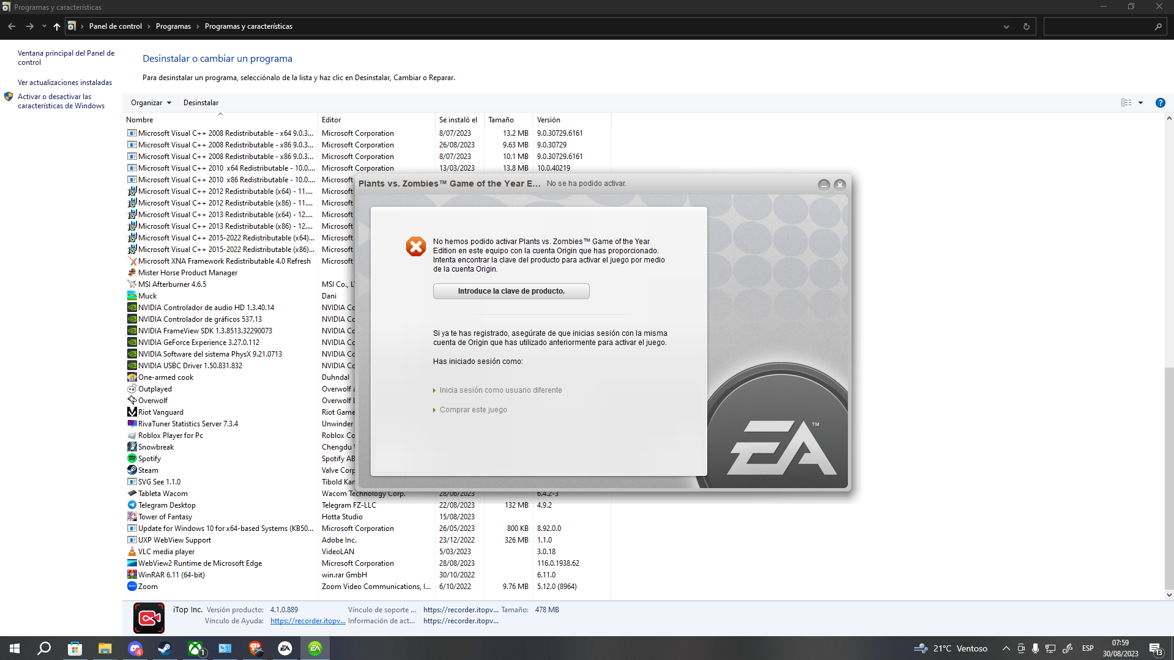The width and height of the screenshot is (1174, 660).
Task: Click the help question mark icon
Action: click(x=1160, y=103)
